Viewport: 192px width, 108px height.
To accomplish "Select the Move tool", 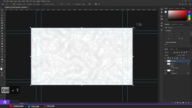I will click(2, 10).
